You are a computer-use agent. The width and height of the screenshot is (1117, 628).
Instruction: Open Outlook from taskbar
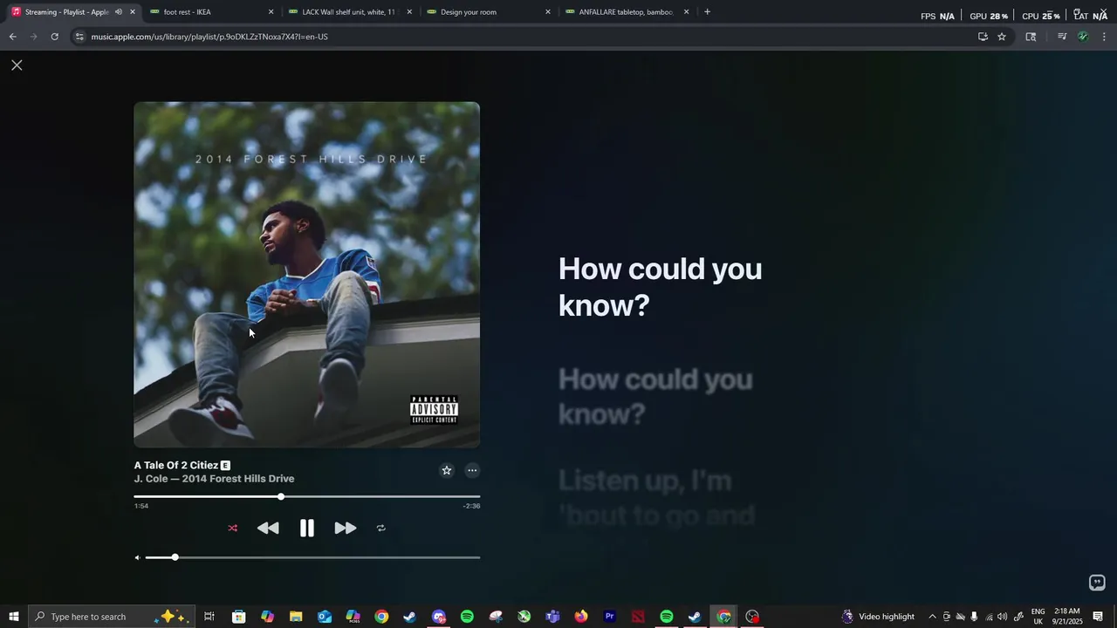[x=325, y=617]
